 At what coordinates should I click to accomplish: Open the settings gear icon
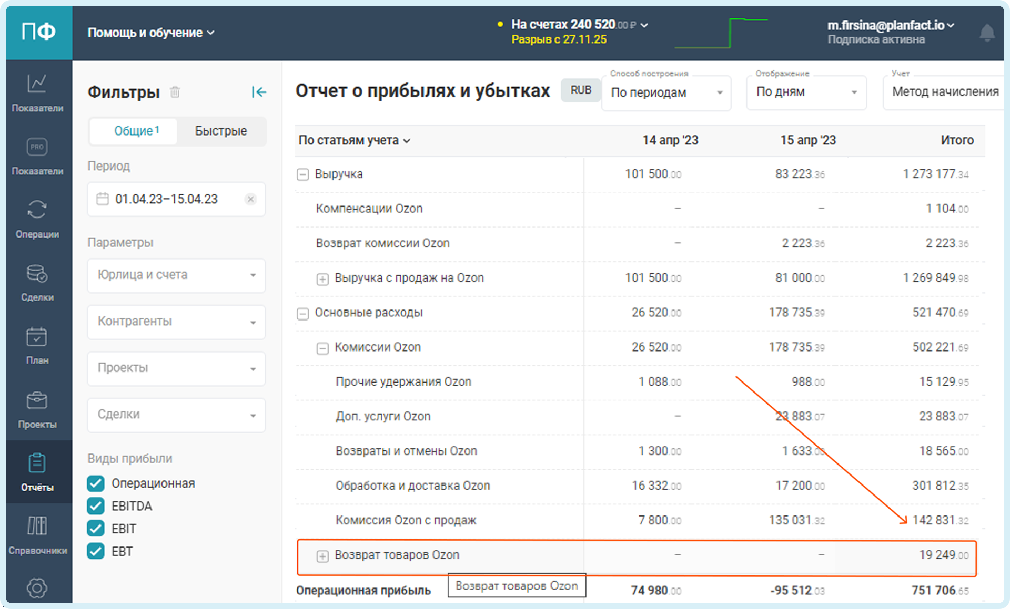click(x=37, y=587)
